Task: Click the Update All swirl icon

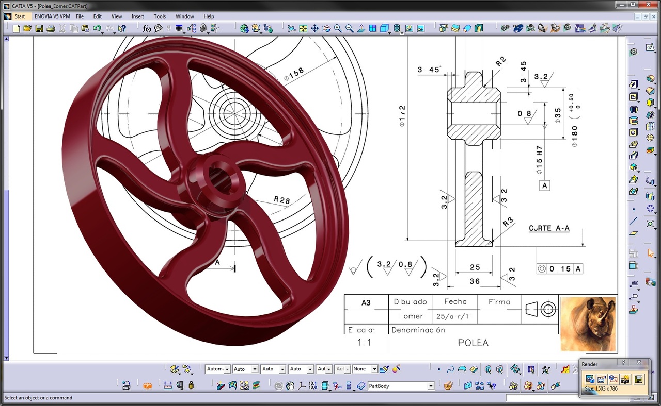Action: coord(278,385)
